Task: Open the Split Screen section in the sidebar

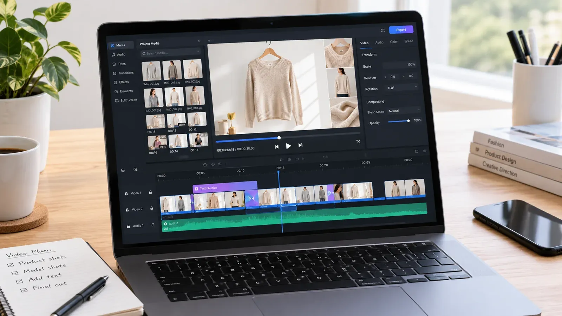Action: click(126, 100)
